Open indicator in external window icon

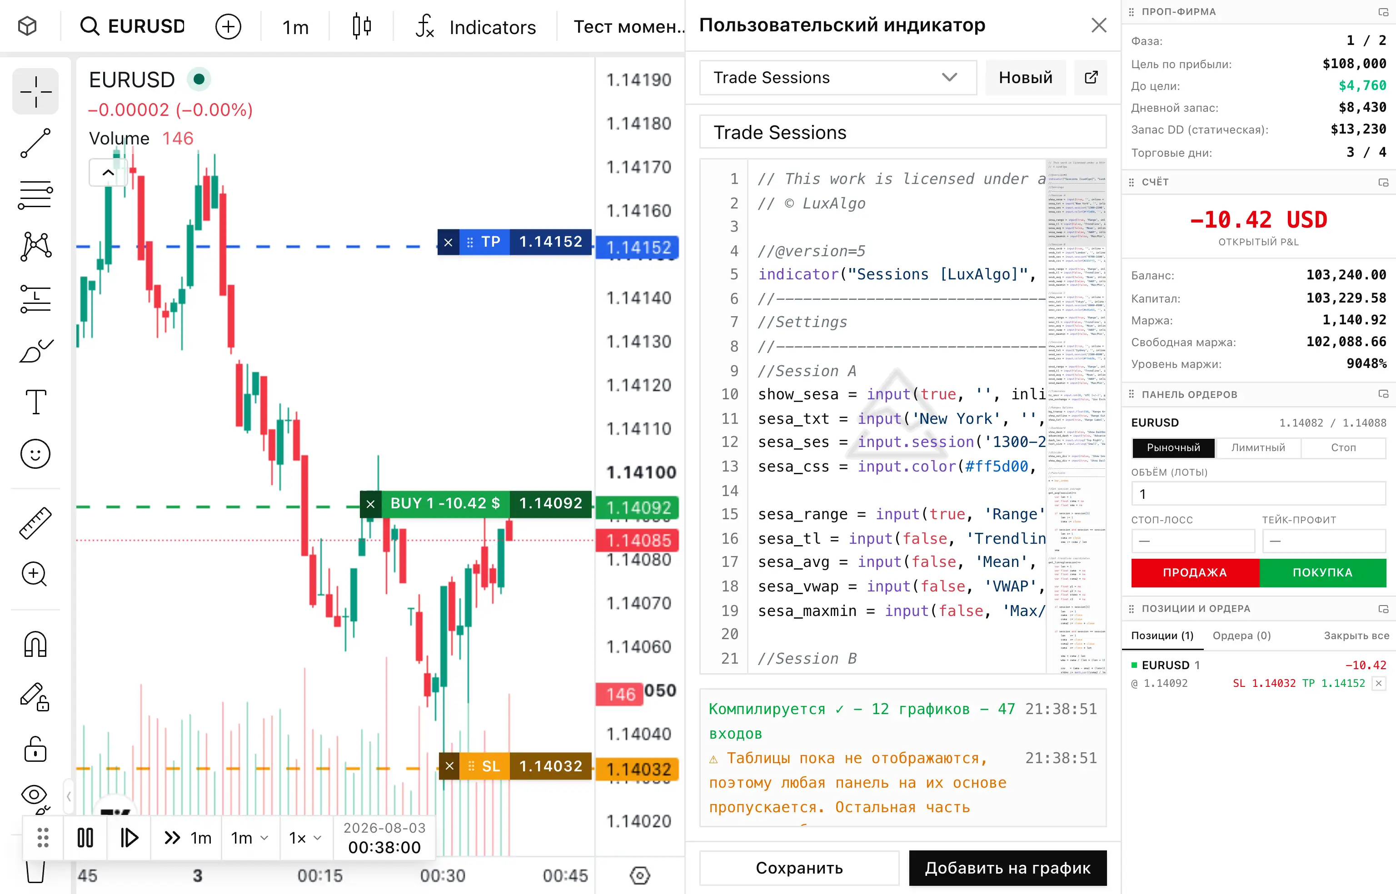pos(1091,77)
